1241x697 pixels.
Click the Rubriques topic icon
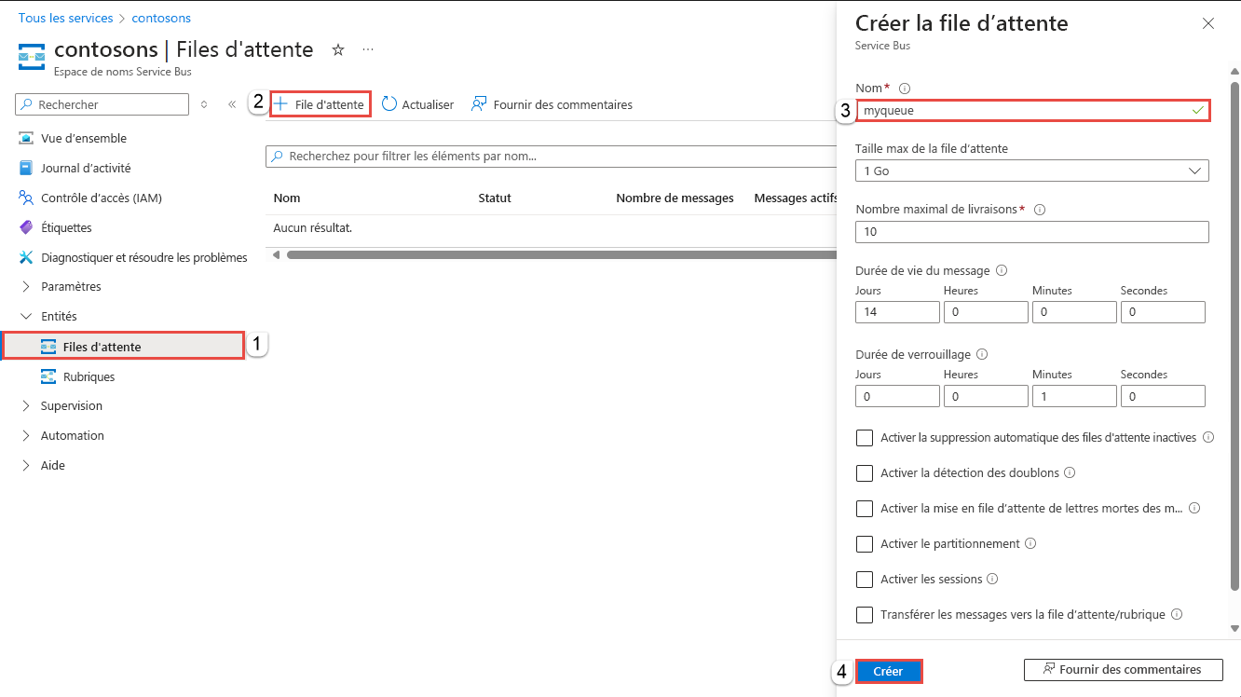[x=48, y=376]
